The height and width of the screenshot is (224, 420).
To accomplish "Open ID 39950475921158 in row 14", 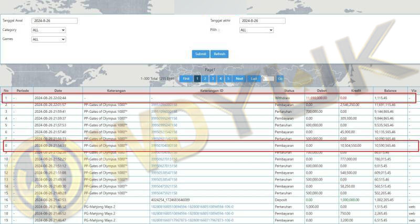I will click(164, 186).
